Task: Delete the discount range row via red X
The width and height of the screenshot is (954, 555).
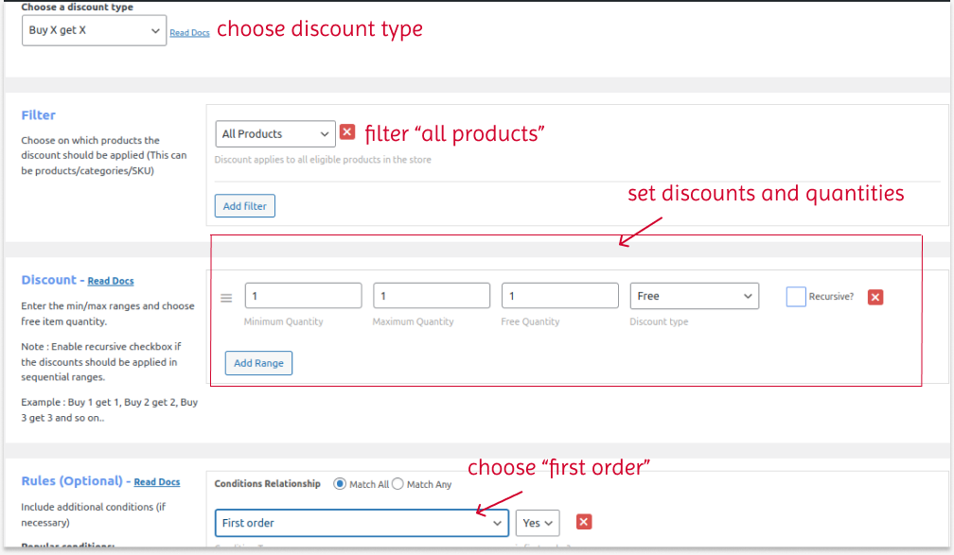Action: pyautogui.click(x=874, y=296)
